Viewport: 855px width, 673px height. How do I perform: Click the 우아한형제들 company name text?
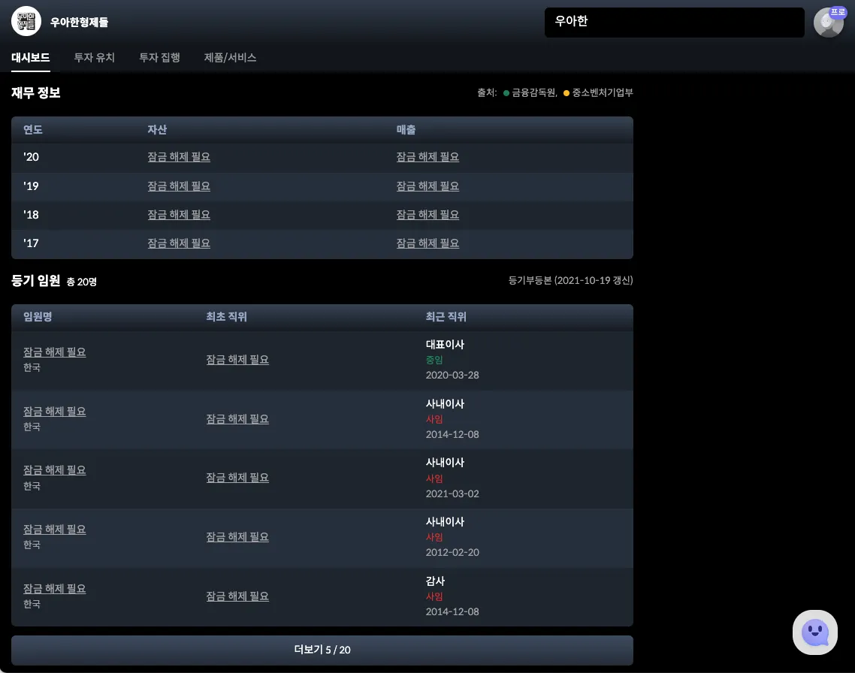coord(79,23)
